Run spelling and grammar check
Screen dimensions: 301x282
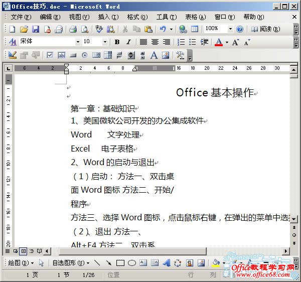pyautogui.click(x=99, y=29)
